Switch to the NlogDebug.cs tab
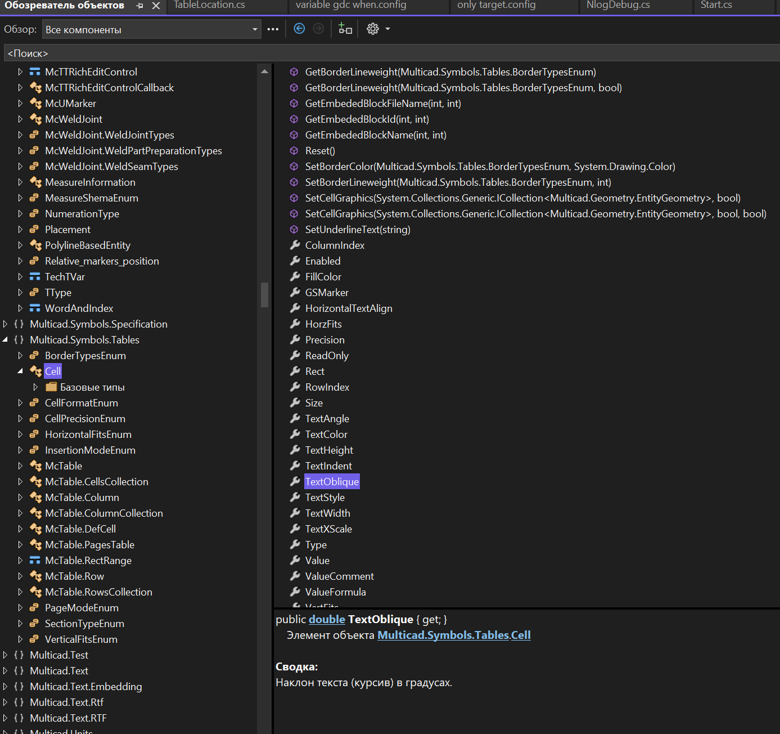Screen dimensions: 780x734 (x=617, y=5)
